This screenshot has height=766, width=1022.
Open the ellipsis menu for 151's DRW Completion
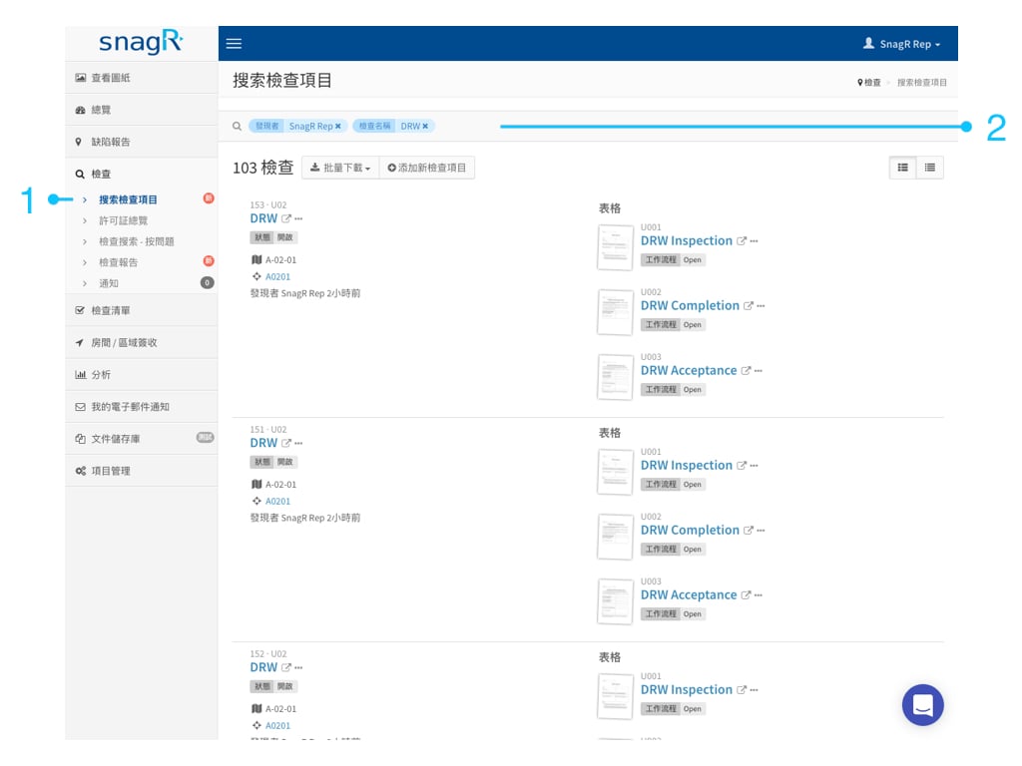(761, 531)
